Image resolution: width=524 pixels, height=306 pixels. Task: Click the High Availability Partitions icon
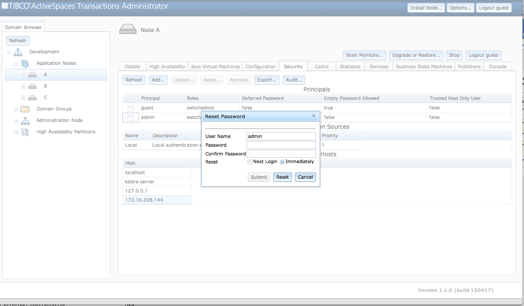(25, 132)
